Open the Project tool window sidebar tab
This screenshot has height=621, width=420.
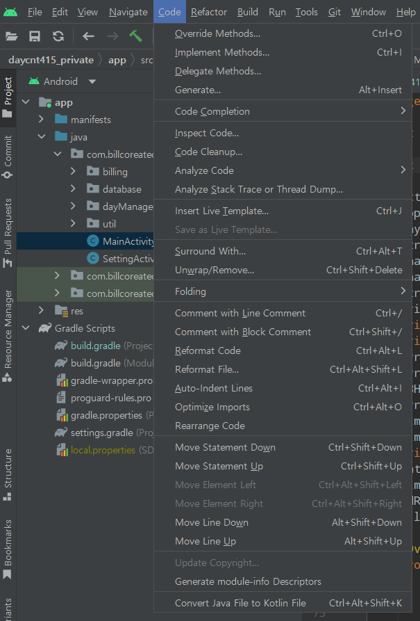pyautogui.click(x=8, y=97)
